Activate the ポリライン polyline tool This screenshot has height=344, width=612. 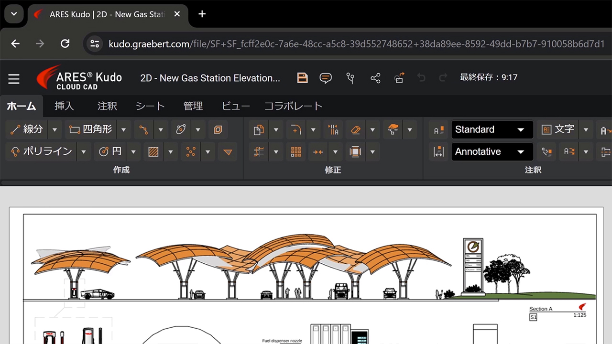pyautogui.click(x=41, y=152)
